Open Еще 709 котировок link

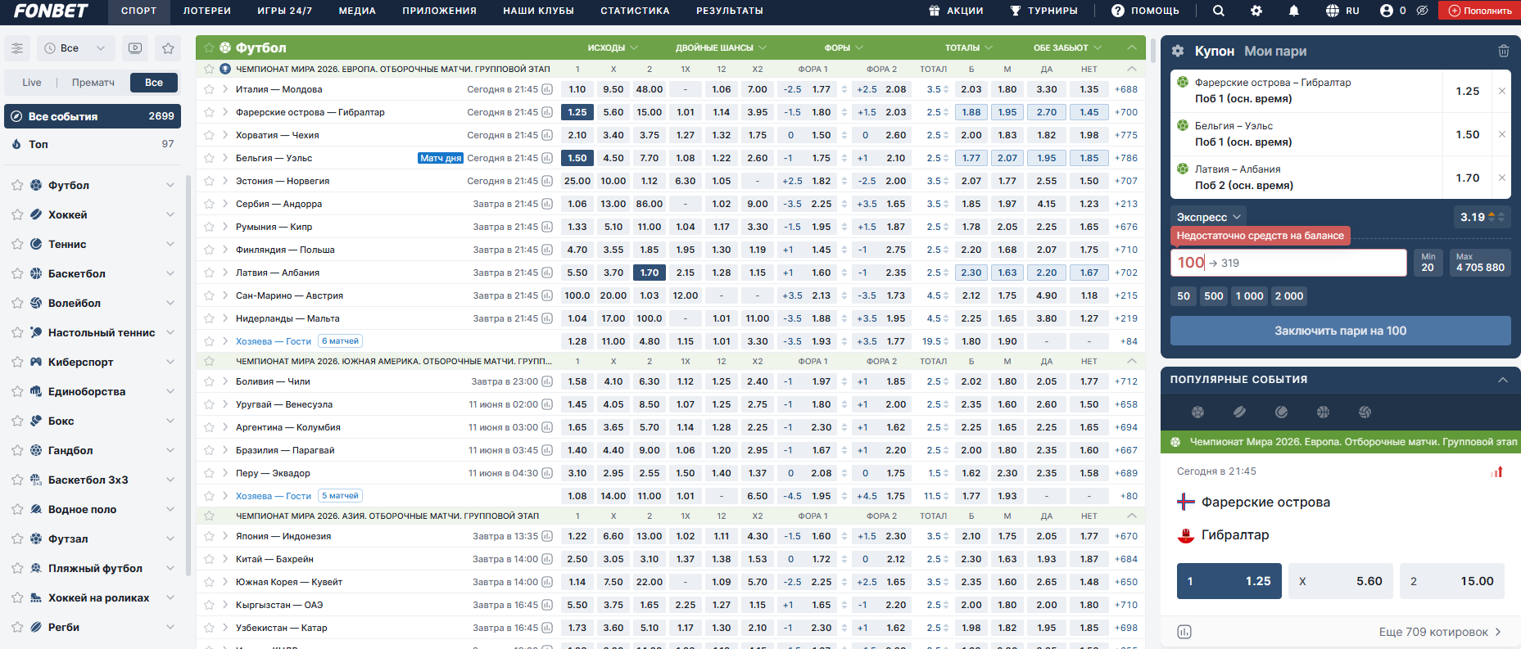[1440, 632]
